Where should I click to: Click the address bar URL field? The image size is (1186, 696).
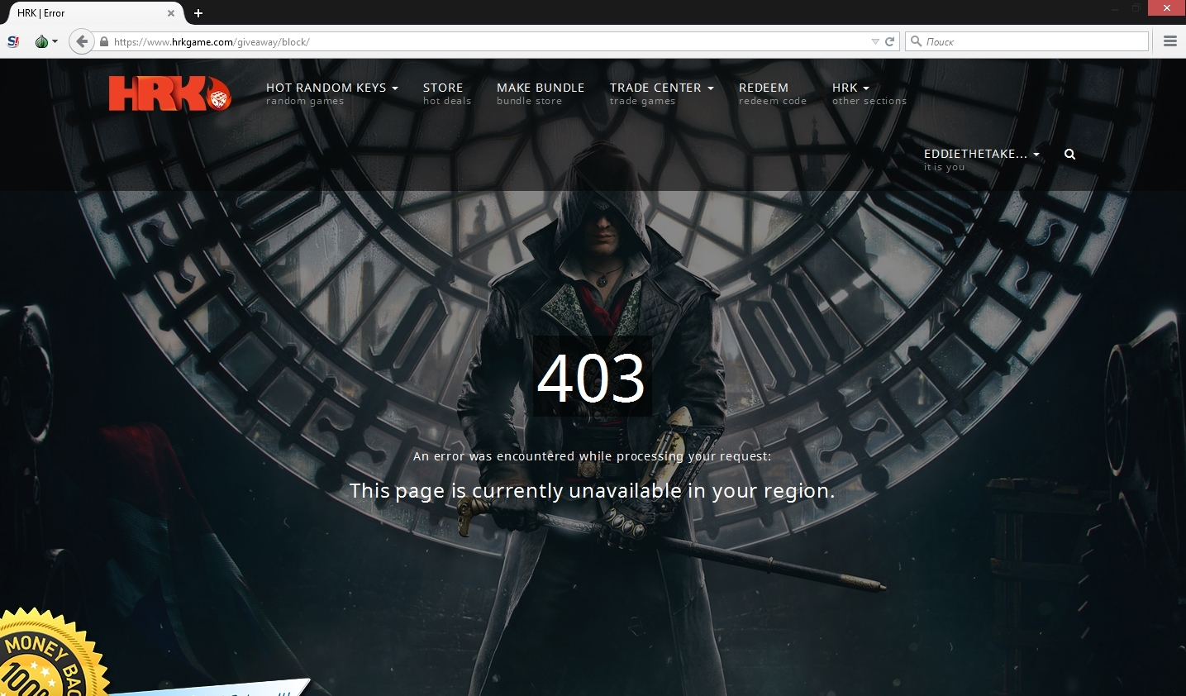492,41
